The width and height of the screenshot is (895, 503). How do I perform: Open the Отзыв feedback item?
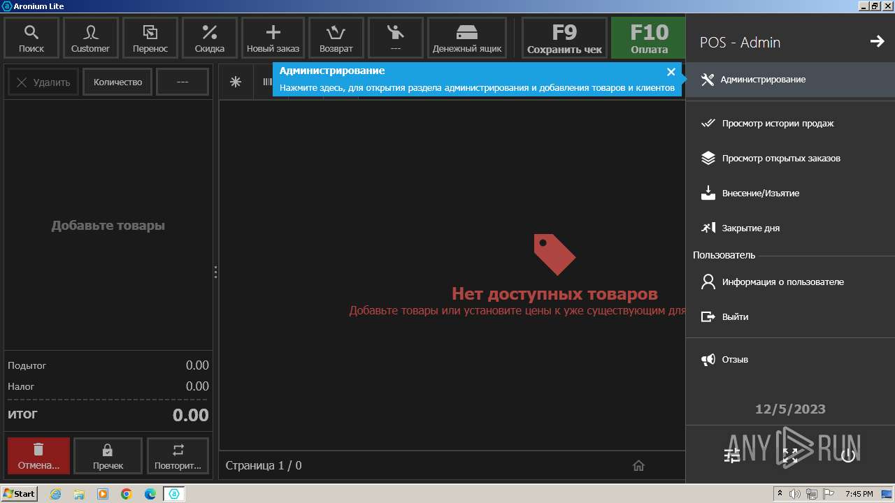[790, 360]
